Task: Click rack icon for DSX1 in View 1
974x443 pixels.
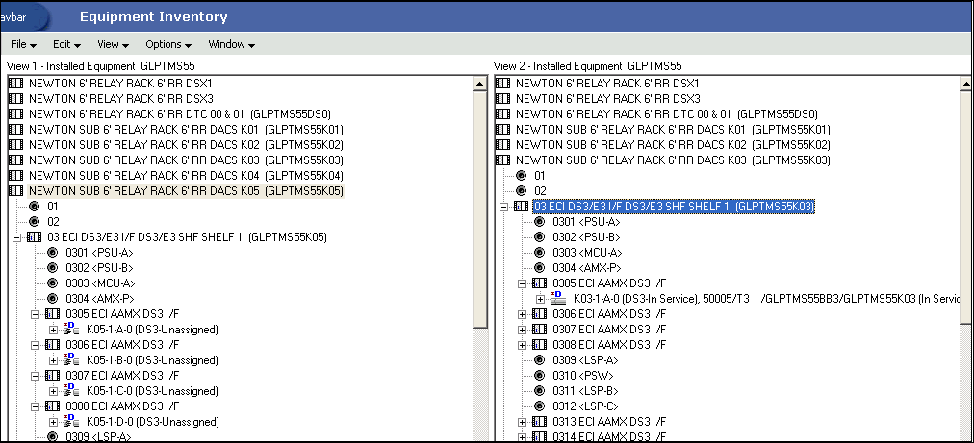Action: (x=17, y=84)
